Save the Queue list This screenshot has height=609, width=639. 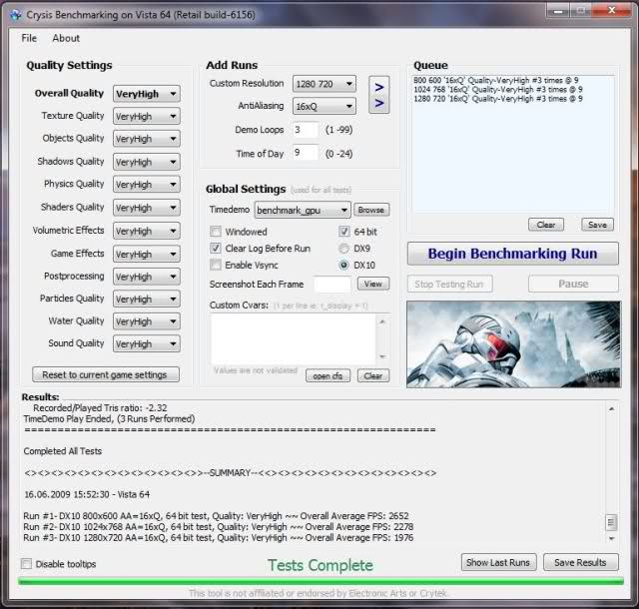click(597, 225)
